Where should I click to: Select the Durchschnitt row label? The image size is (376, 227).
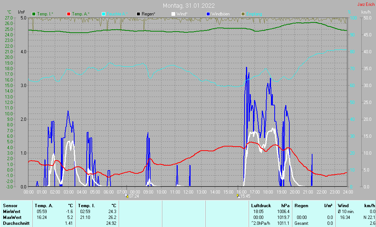[x=16, y=223]
